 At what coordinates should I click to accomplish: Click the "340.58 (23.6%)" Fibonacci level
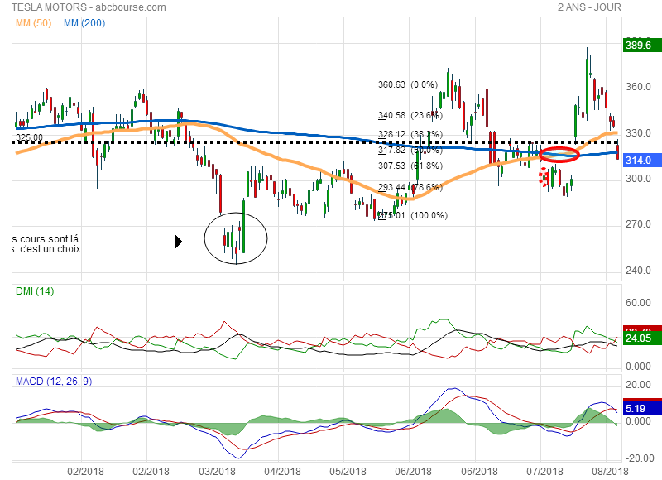tap(410, 115)
